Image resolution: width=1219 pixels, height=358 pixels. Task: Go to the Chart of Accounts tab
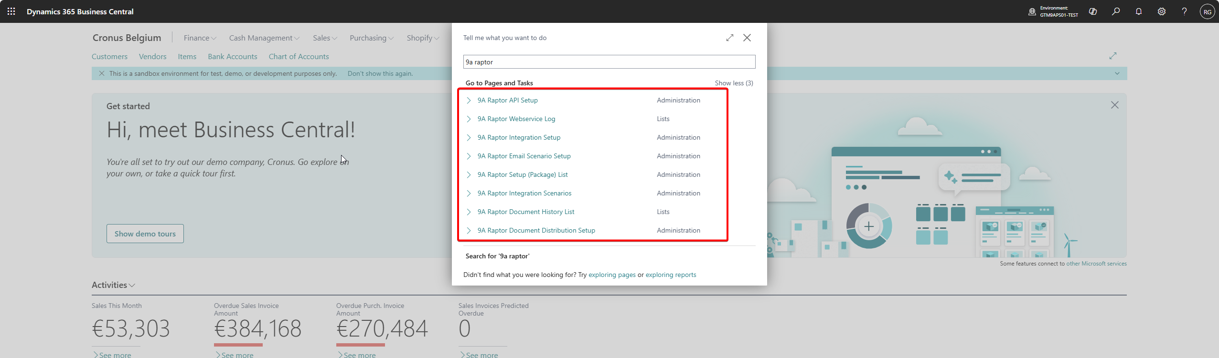tap(299, 57)
